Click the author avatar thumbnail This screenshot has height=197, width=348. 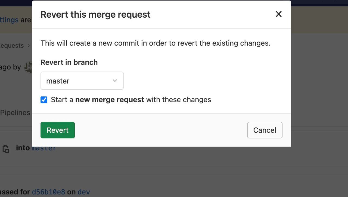(x=28, y=67)
